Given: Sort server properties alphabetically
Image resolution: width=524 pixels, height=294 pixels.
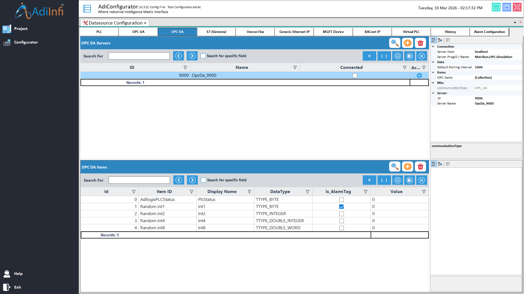Looking at the screenshot, I should point(440,40).
